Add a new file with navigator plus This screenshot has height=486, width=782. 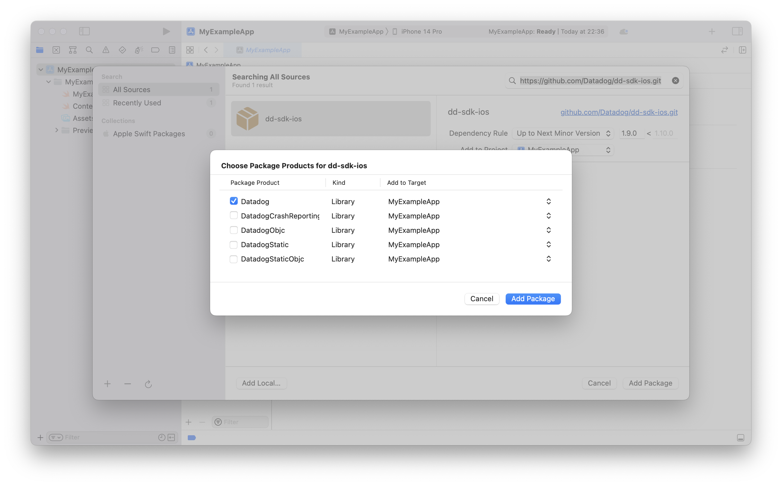click(x=40, y=437)
